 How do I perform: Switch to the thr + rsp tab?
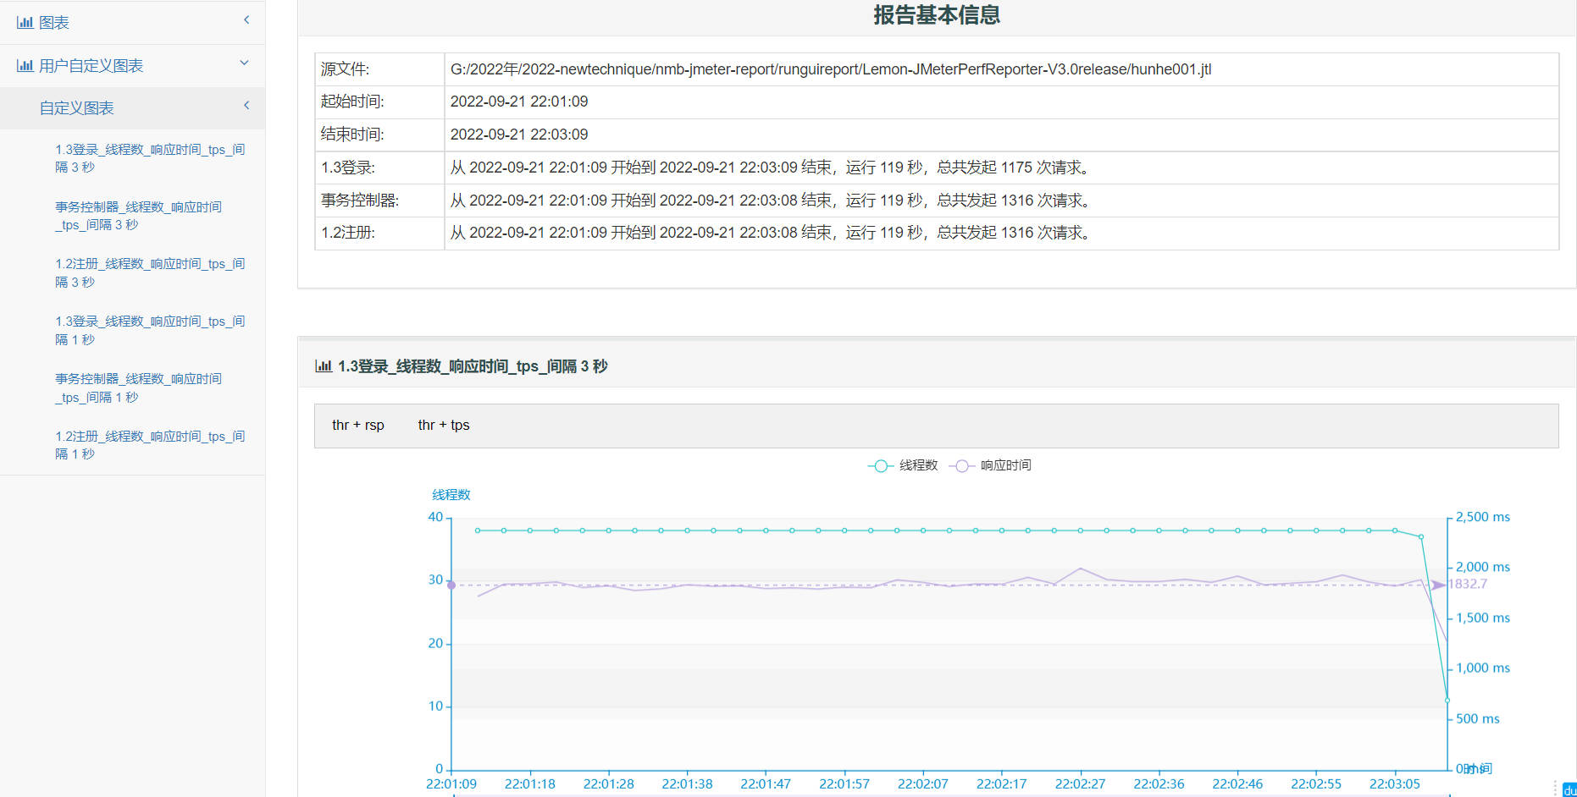[358, 426]
